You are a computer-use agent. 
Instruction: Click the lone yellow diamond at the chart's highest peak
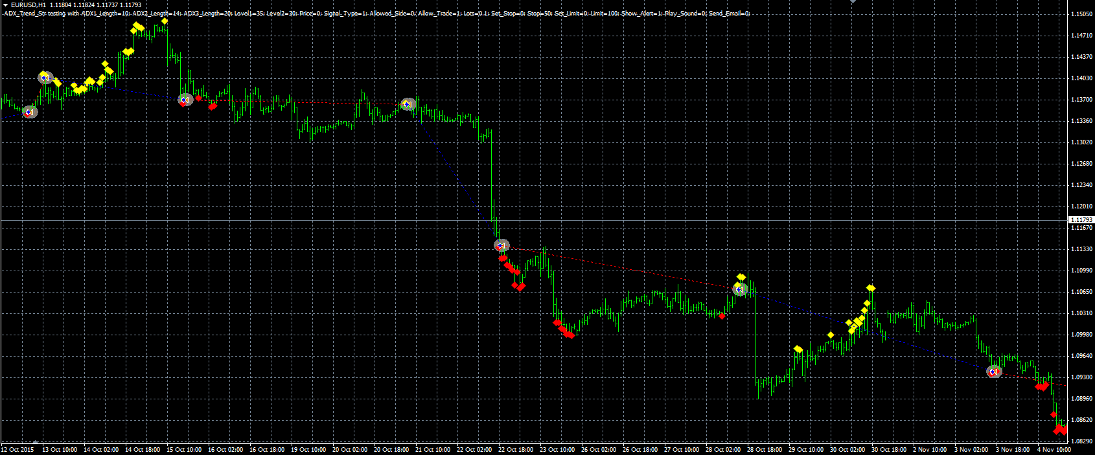pyautogui.click(x=165, y=21)
